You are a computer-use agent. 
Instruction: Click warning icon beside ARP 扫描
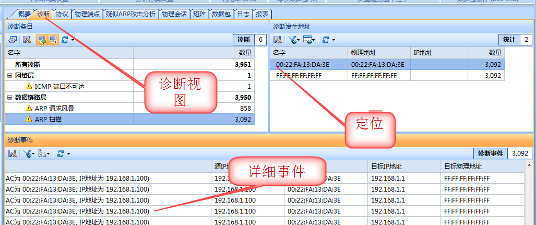[x=29, y=120]
